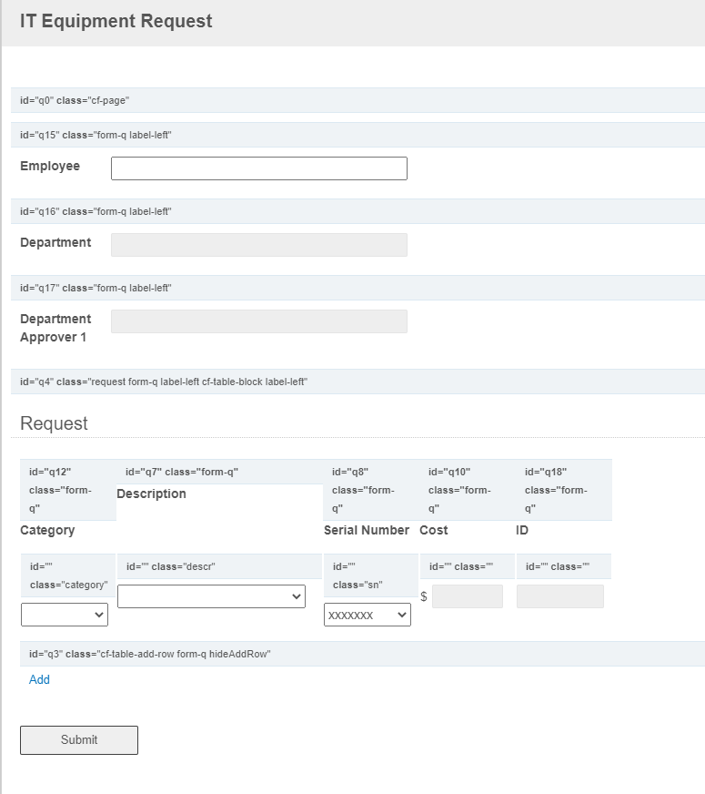Click the Department Approver 1 field

[x=259, y=321]
